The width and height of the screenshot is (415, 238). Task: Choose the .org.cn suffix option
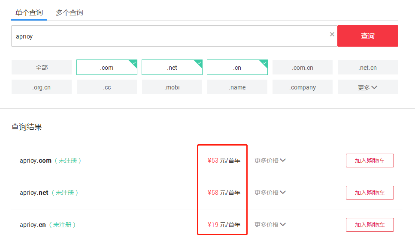pos(42,87)
